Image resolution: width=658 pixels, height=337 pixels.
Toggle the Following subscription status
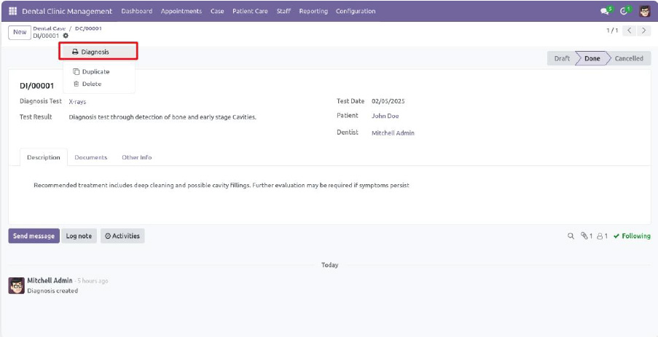632,236
